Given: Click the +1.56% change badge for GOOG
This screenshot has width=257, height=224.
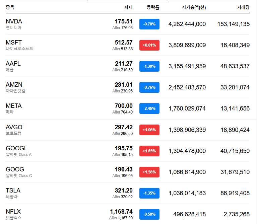Looking at the screenshot, I should [x=149, y=172].
